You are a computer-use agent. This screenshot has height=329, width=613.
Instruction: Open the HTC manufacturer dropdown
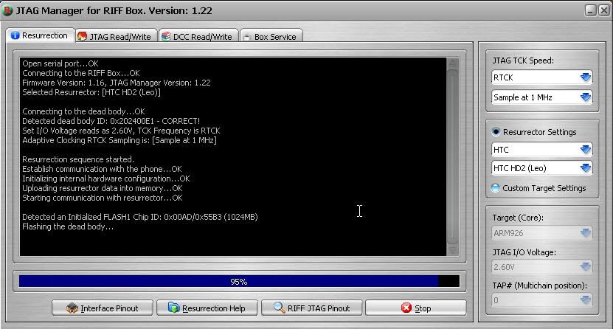[x=541, y=150]
